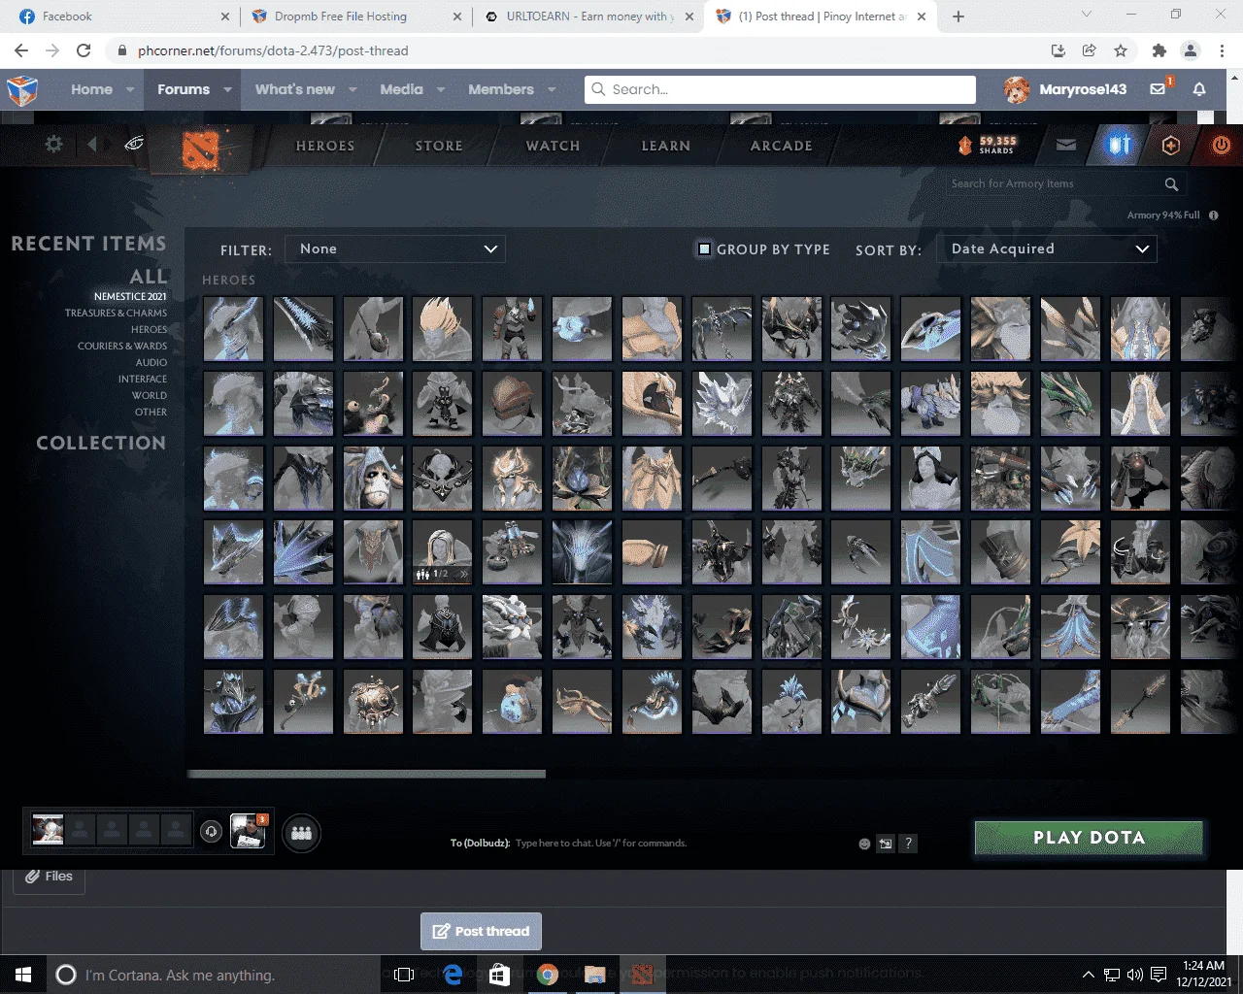Expand the Members menu dropdown arrow
The width and height of the screenshot is (1243, 994).
click(x=552, y=89)
